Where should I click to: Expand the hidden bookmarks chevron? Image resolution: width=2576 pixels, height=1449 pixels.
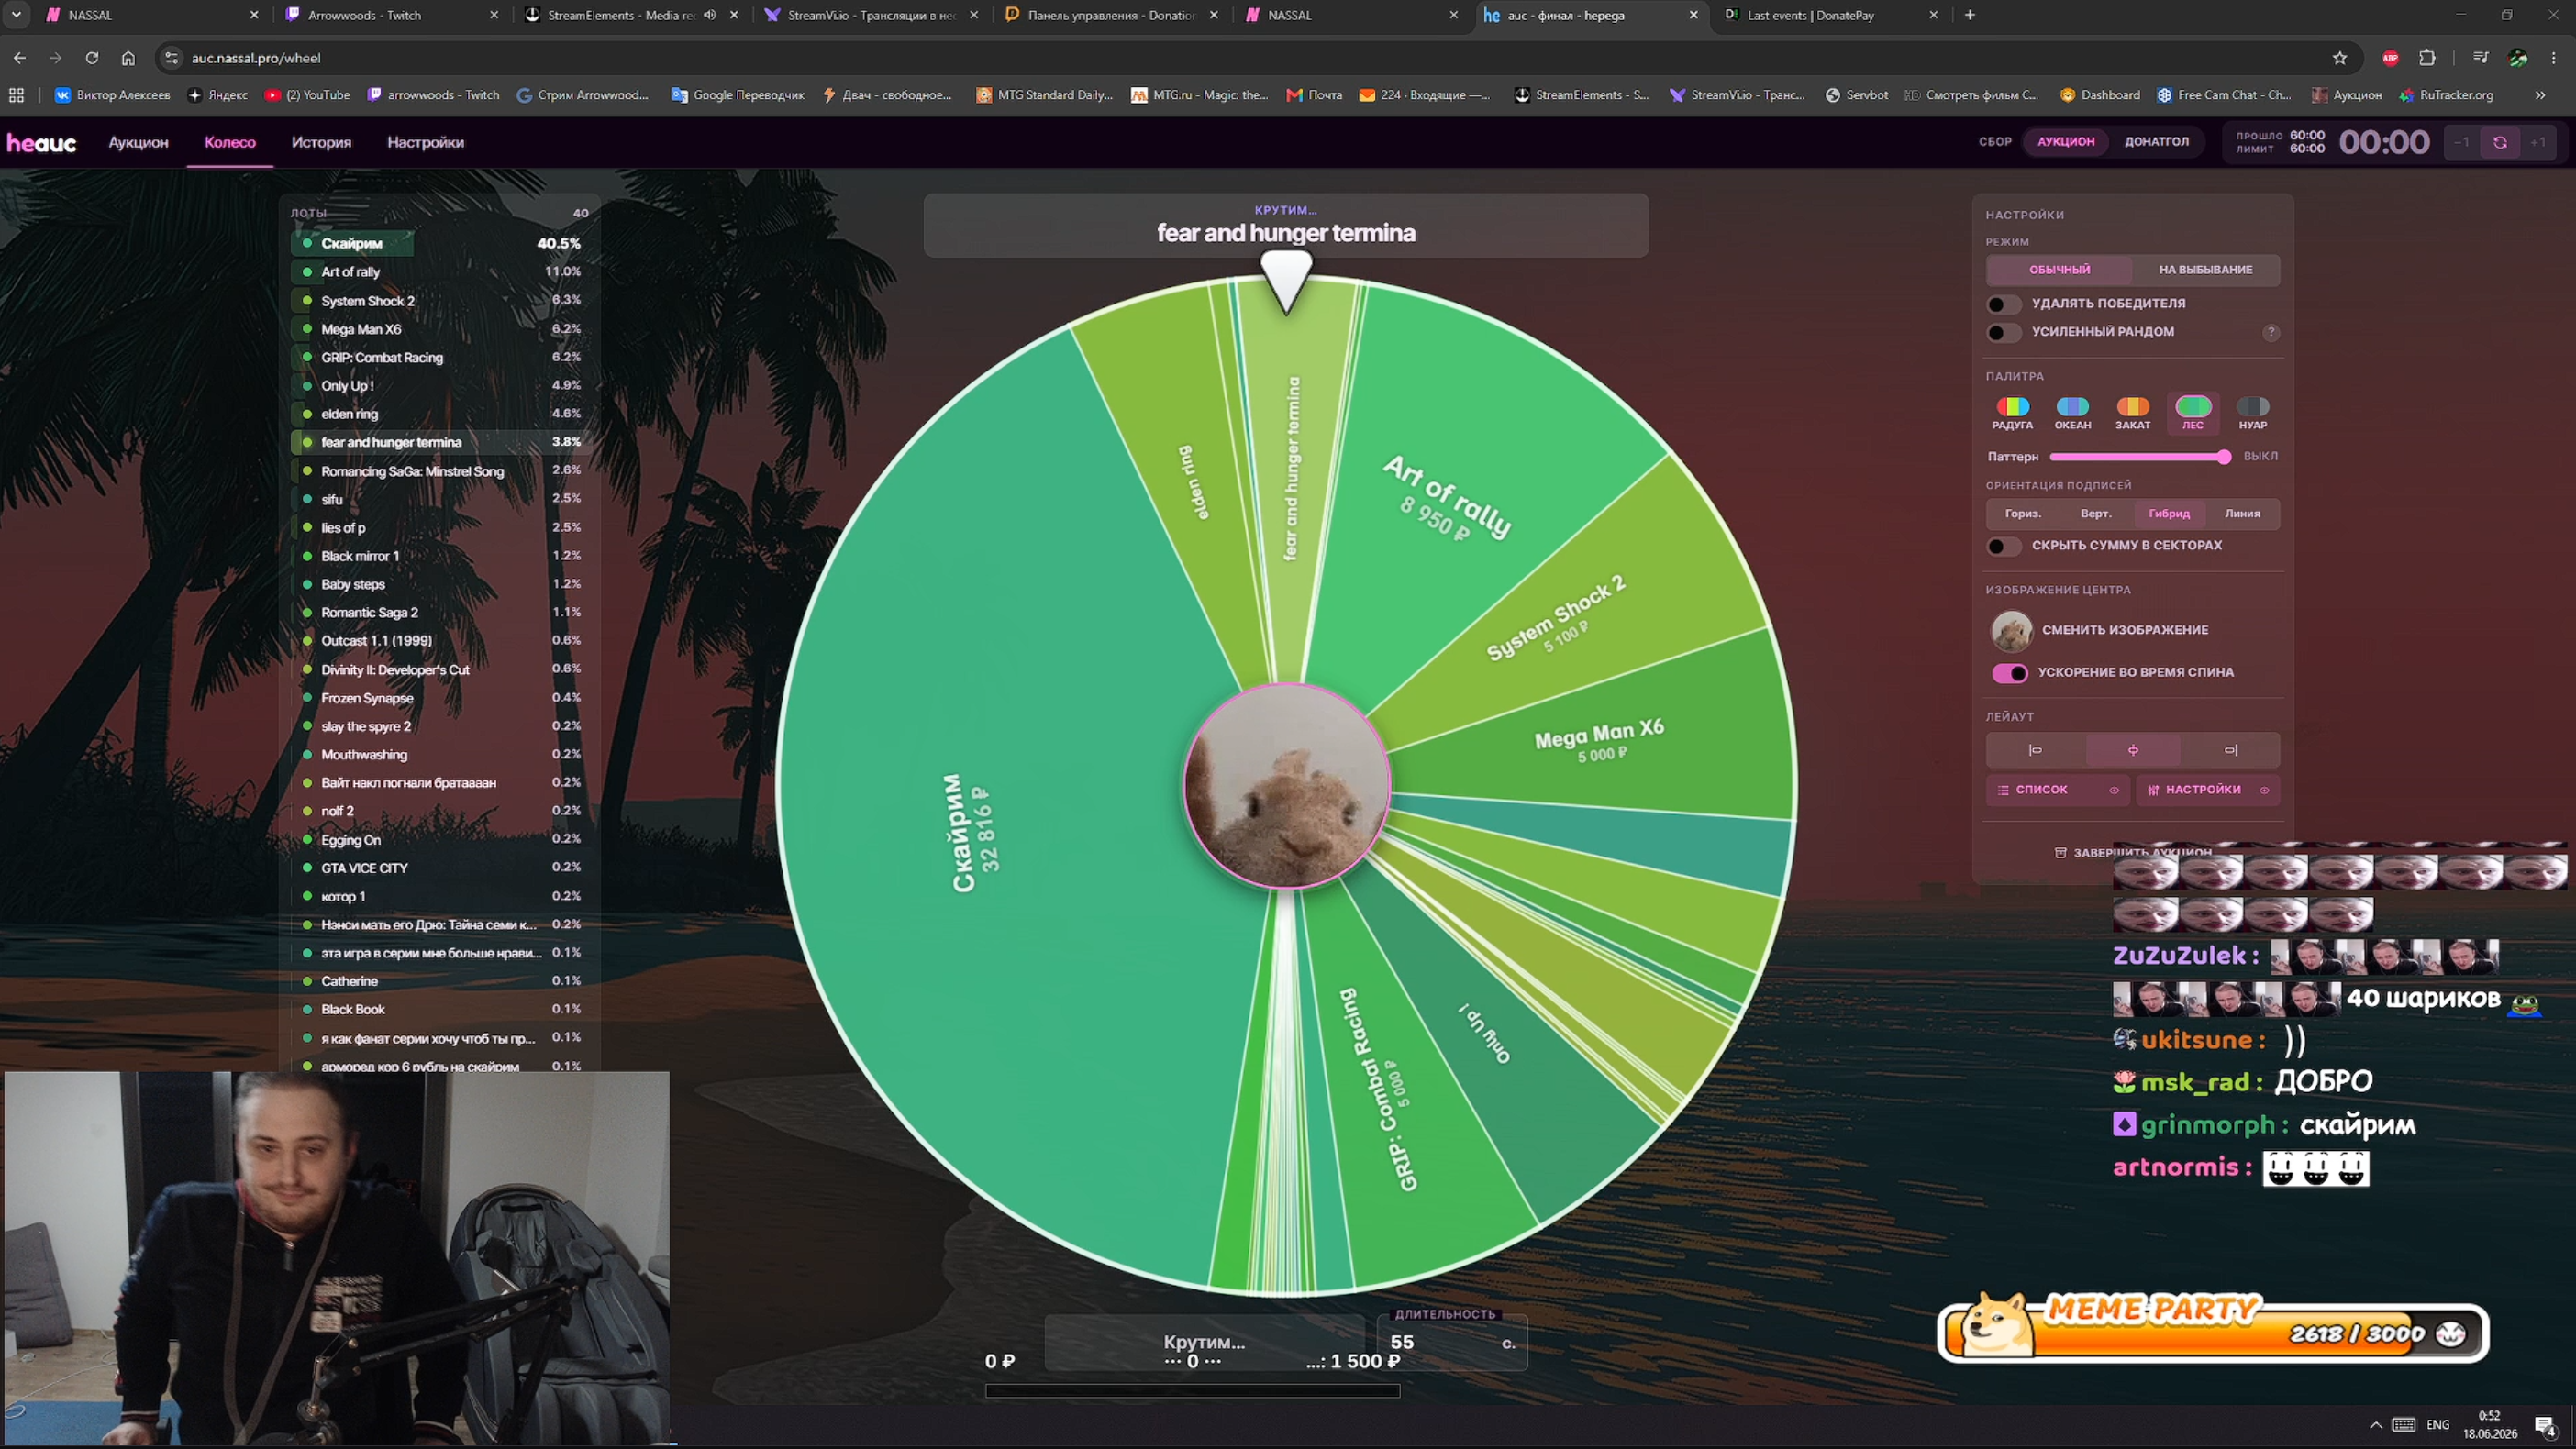point(2540,95)
